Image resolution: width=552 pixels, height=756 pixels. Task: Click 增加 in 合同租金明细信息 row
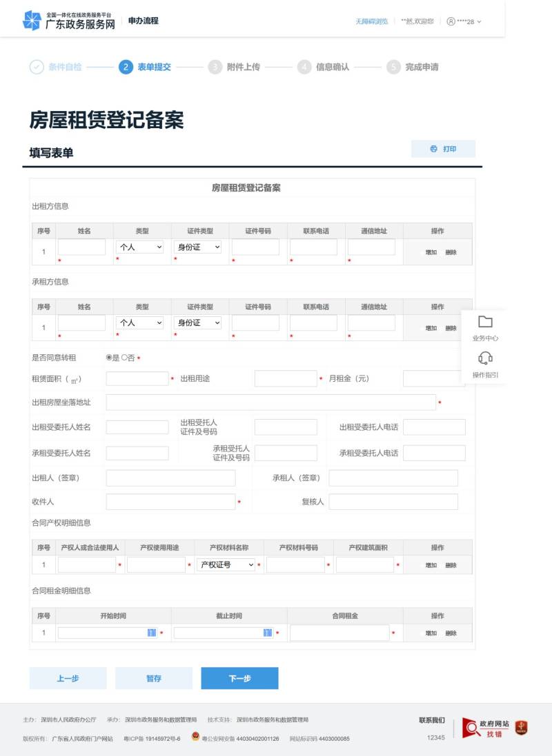click(x=431, y=633)
